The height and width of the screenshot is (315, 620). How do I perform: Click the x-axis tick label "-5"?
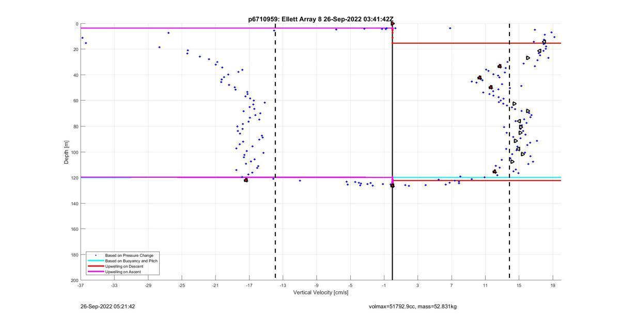pyautogui.click(x=350, y=285)
